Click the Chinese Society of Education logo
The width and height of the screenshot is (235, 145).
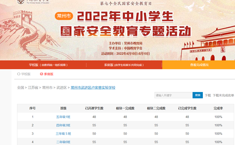click(33, 2)
